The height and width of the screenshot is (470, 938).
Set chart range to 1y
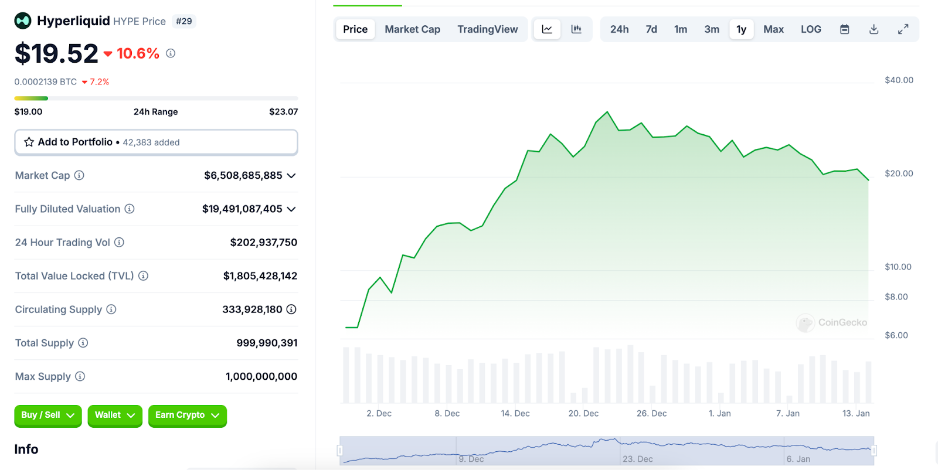(742, 29)
